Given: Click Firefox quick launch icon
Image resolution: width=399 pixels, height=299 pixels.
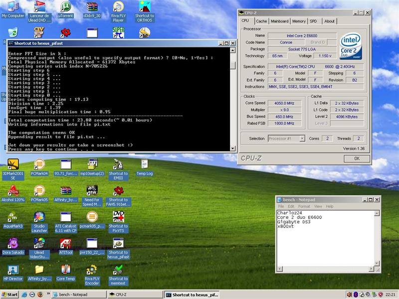Looking at the screenshot, I should pos(40,295).
